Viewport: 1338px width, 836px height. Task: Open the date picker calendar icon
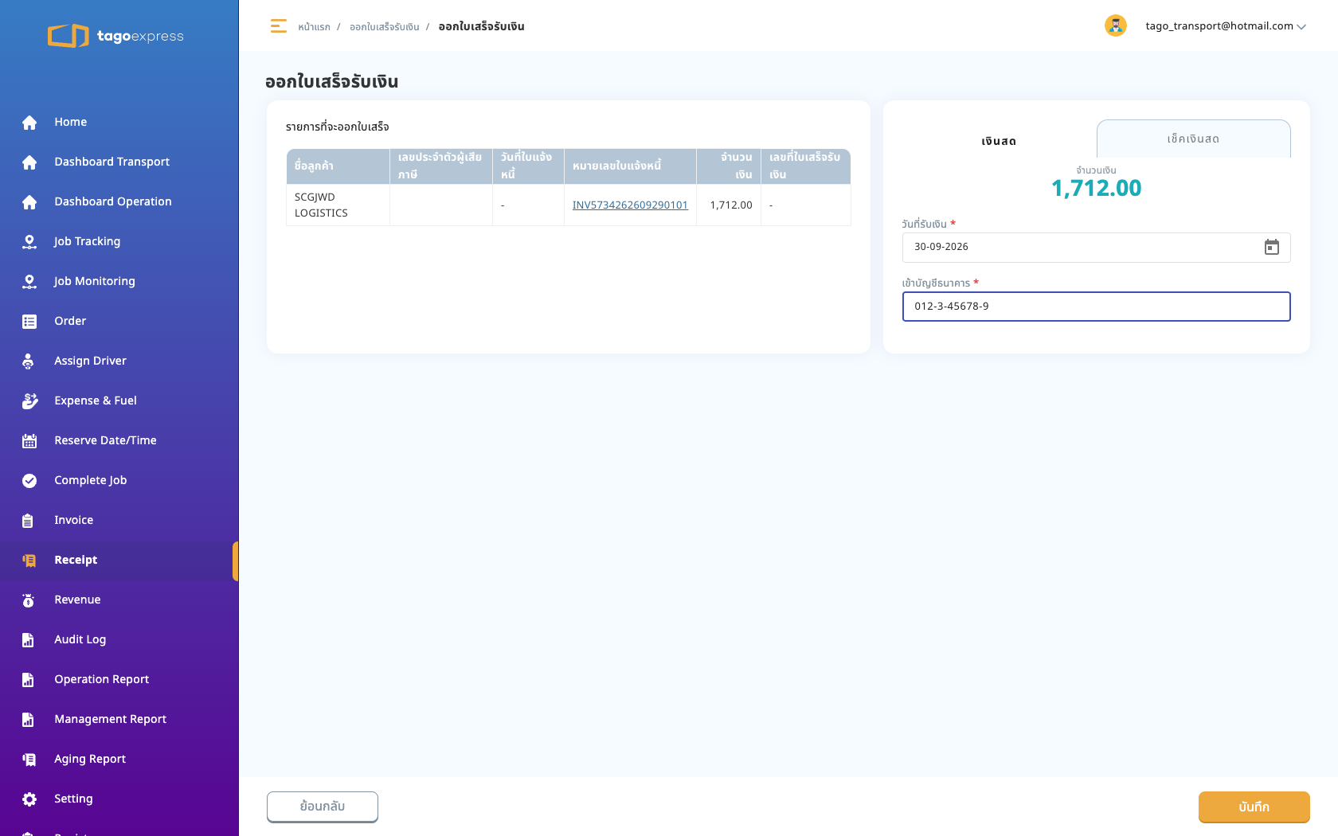pos(1272,248)
